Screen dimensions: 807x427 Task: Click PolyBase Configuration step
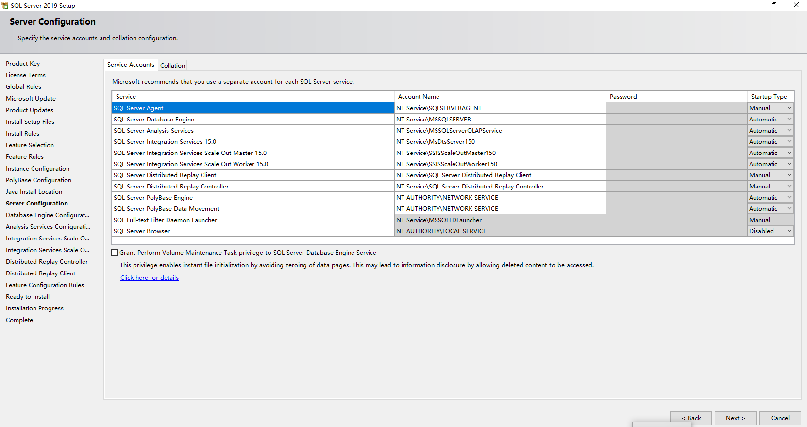tap(38, 180)
